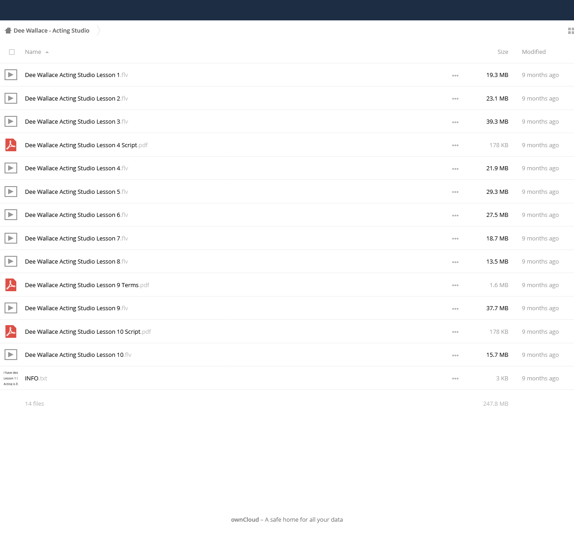Click the 14 files summary text
This screenshot has width=574, height=533.
34,404
